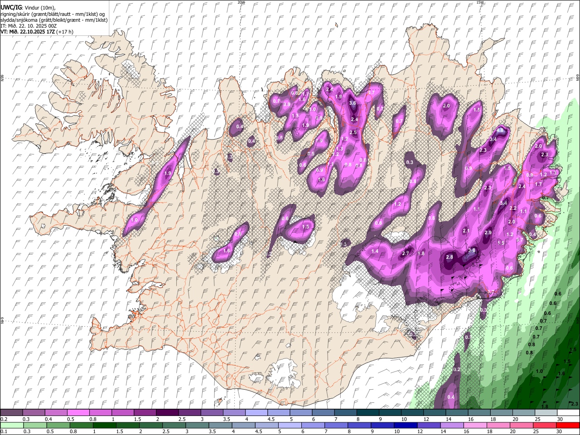Select the darkest green 1–1.5 rain legend swatch

click(x=105, y=425)
